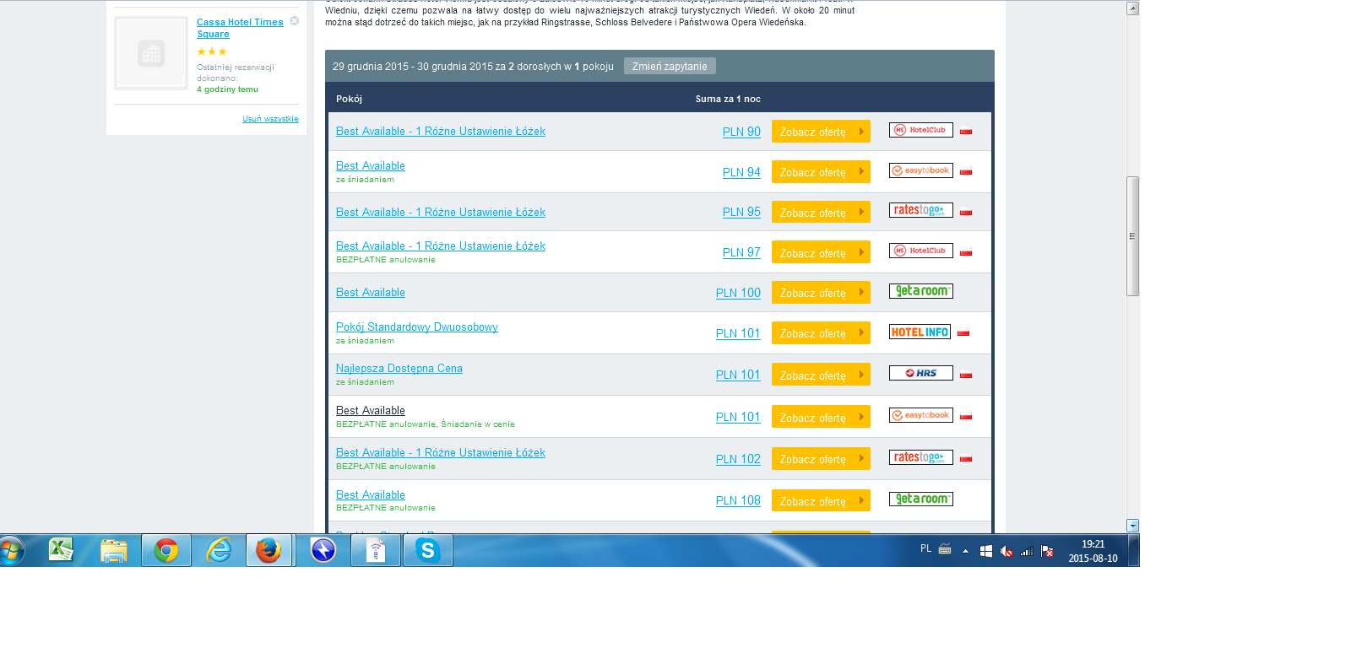
Task: Click the Action Center flag tray icon
Action: click(1047, 551)
